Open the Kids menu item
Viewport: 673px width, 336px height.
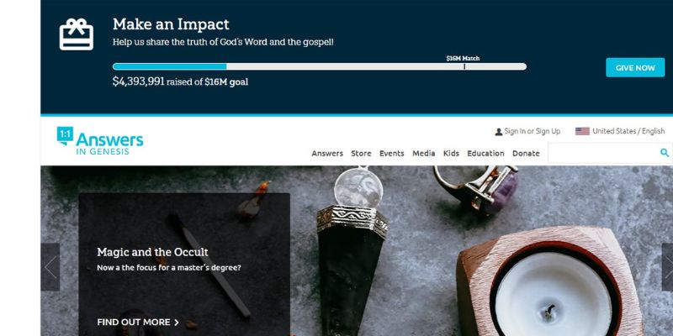coord(451,154)
